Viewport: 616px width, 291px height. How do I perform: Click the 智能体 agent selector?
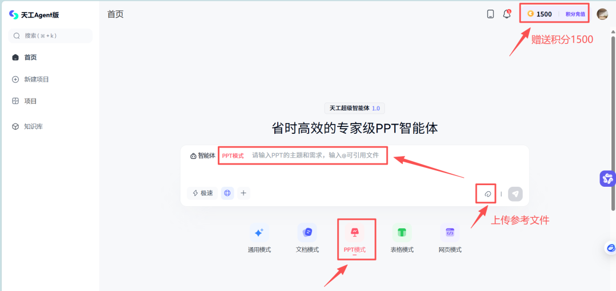click(x=202, y=155)
